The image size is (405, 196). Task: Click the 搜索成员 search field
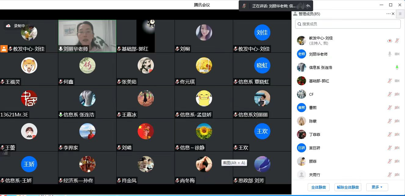tap(348, 24)
